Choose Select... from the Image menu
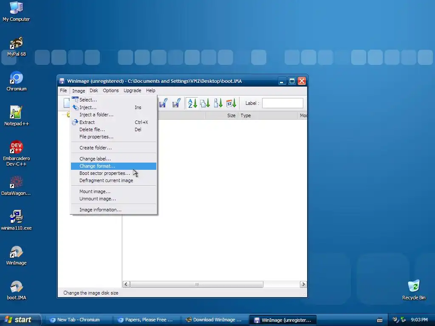The width and height of the screenshot is (435, 326). click(x=113, y=100)
